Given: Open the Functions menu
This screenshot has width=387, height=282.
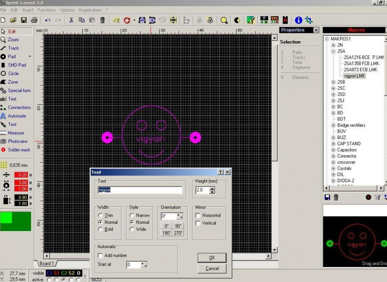Looking at the screenshot, I should (46, 10).
